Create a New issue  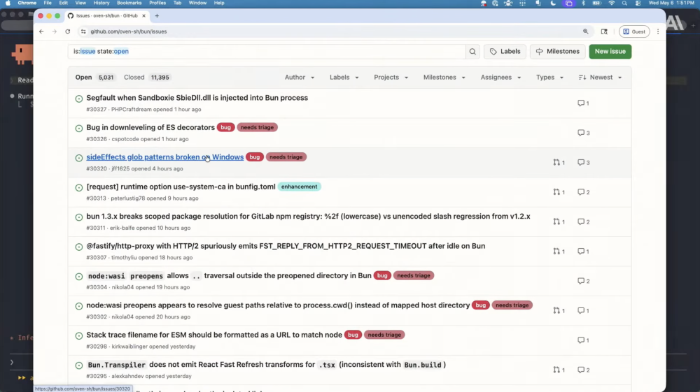click(x=610, y=52)
